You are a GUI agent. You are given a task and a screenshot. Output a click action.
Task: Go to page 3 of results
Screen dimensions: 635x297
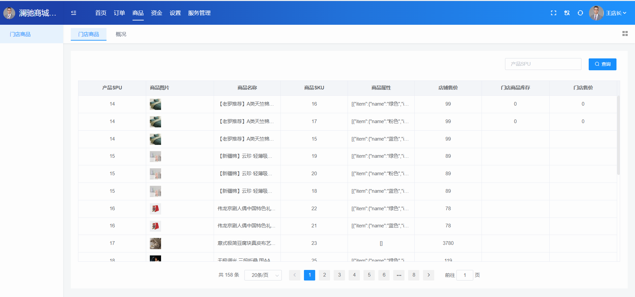(x=339, y=275)
